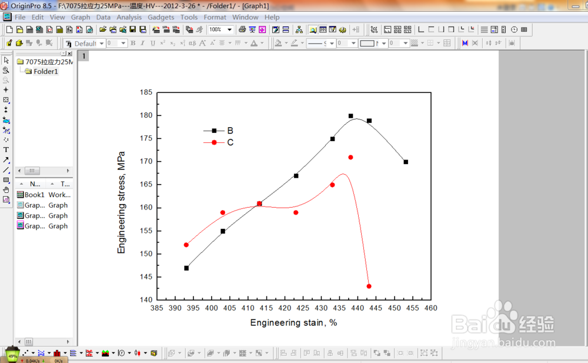Add a new legend to graph
588x363 pixels.
coord(495,29)
